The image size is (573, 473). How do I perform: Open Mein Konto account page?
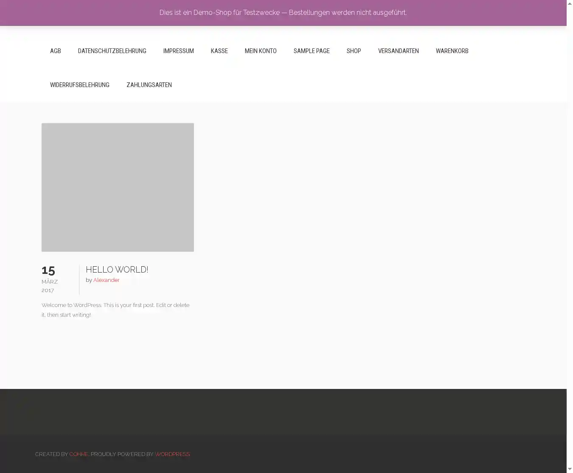(x=261, y=51)
